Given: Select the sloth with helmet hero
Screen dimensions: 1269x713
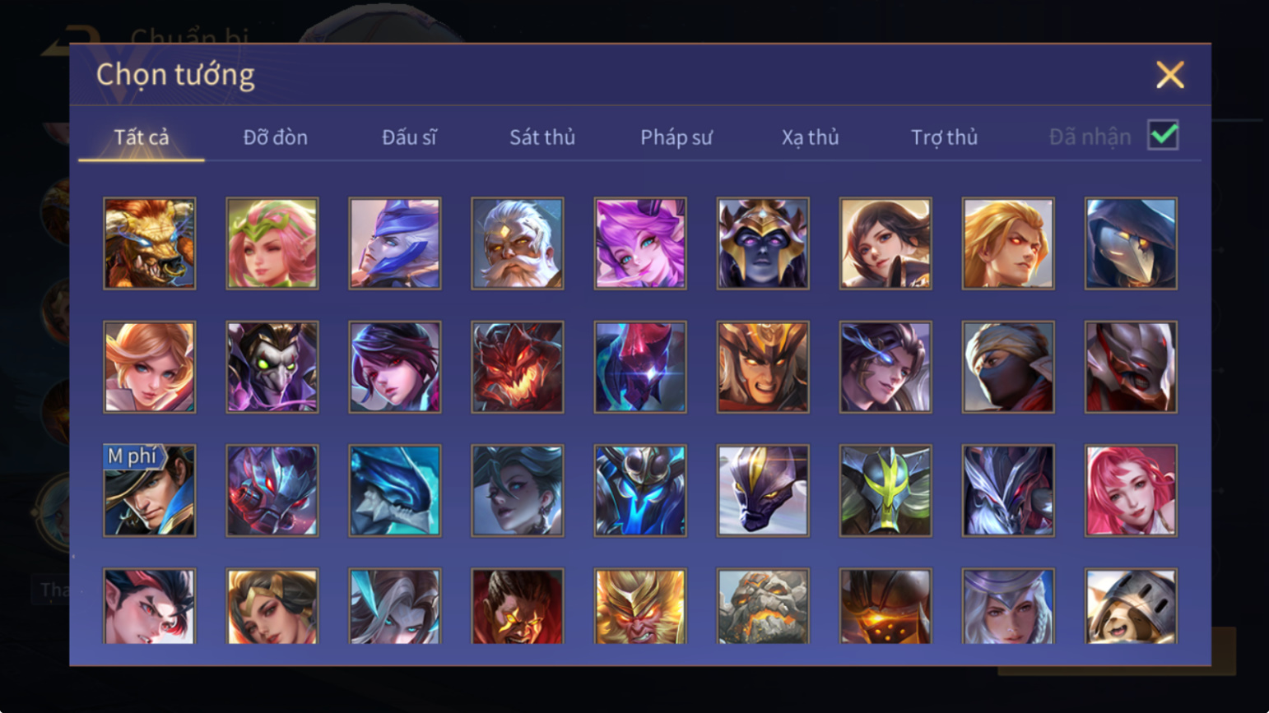Looking at the screenshot, I should pos(1131,607).
